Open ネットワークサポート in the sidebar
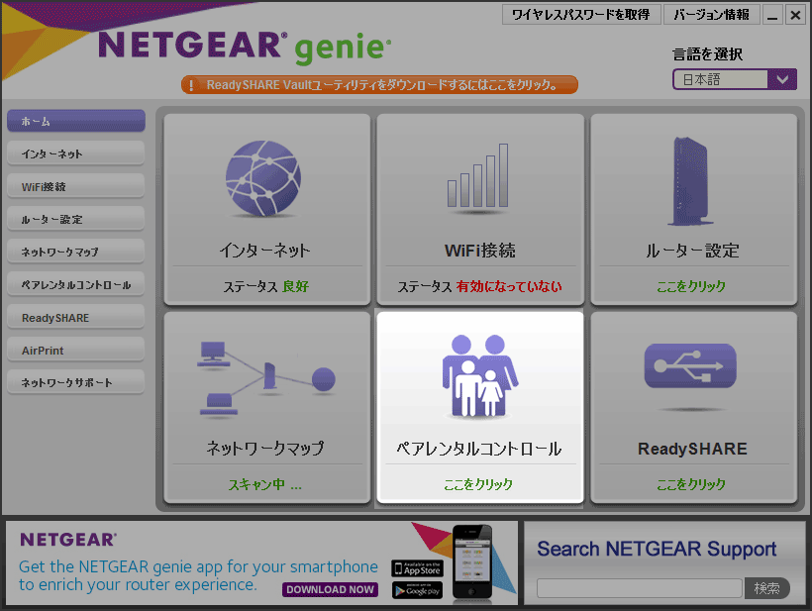 tap(75, 382)
